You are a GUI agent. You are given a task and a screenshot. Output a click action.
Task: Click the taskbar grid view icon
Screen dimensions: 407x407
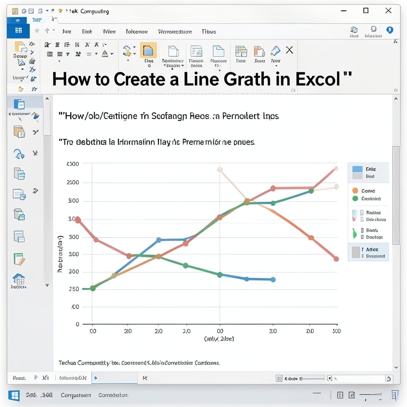point(340,395)
